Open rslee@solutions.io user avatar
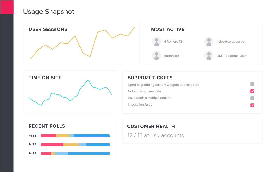 [x=209, y=41]
